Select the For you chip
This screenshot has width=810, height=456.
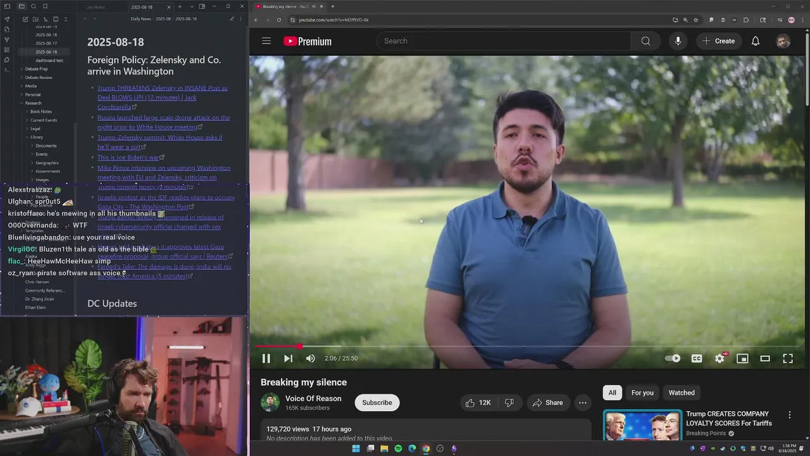click(x=642, y=393)
